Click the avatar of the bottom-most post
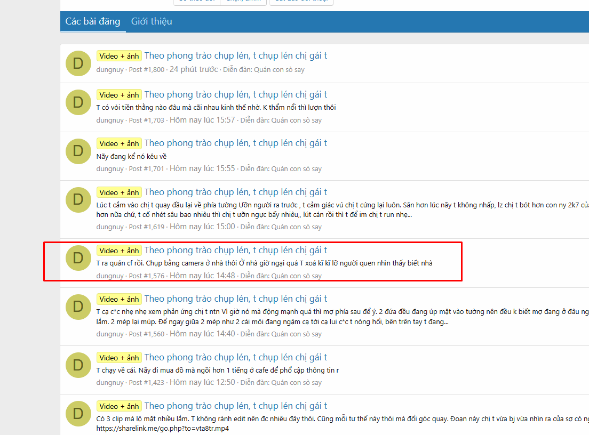The image size is (589, 435). (x=78, y=414)
